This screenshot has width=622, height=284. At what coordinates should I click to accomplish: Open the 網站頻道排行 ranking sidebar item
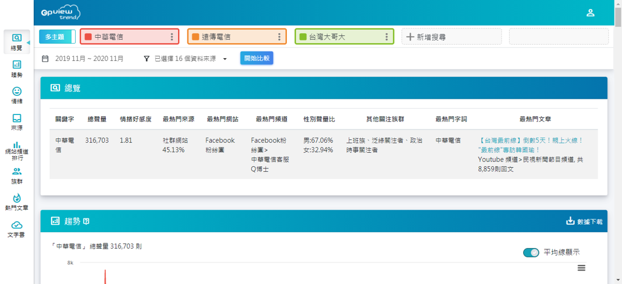point(17,151)
